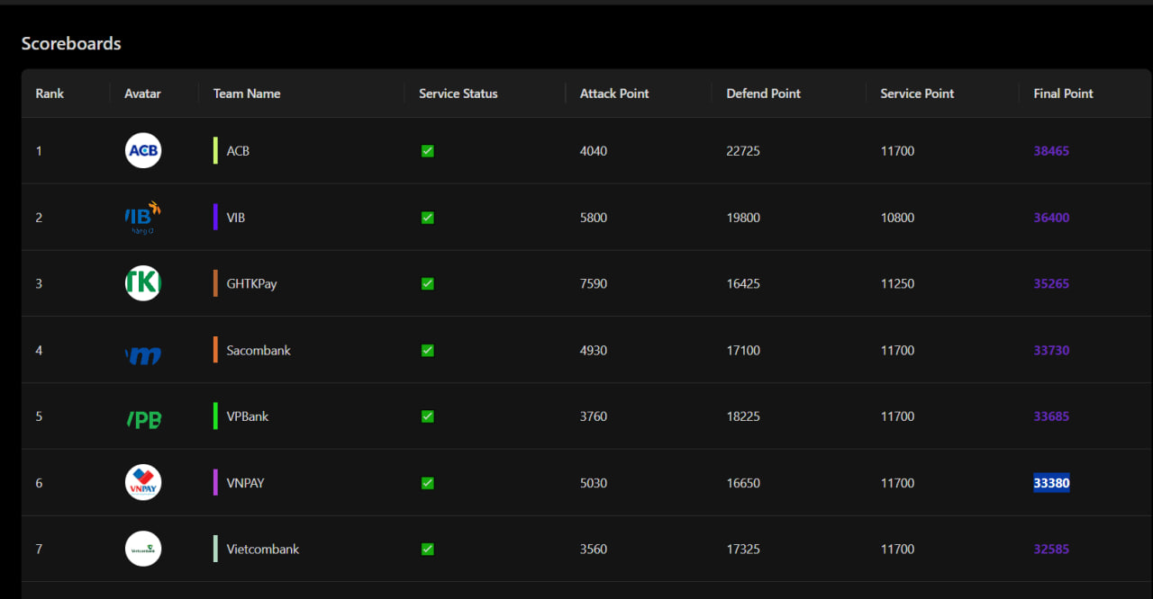Open VIB final point 36400
The image size is (1153, 599).
click(x=1051, y=218)
